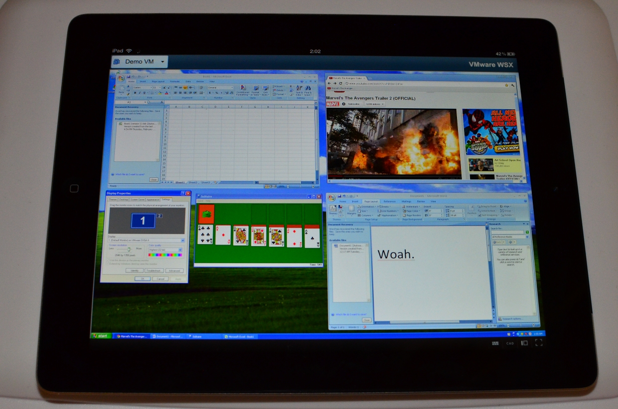
Task: Open the Color quality dropdown
Action: tap(180, 250)
